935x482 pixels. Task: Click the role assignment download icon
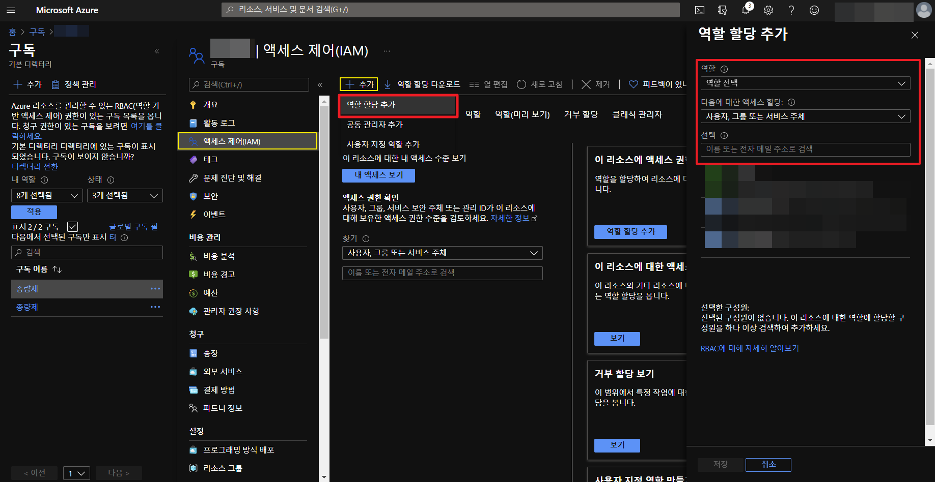pyautogui.click(x=388, y=84)
